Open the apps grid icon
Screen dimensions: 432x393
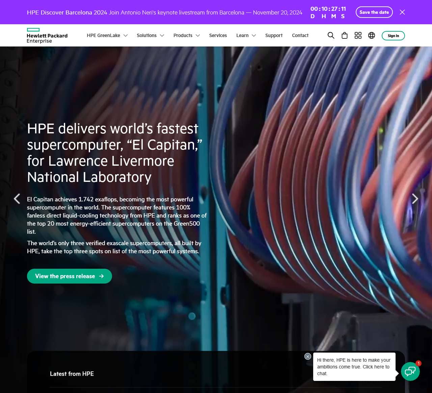tap(358, 35)
